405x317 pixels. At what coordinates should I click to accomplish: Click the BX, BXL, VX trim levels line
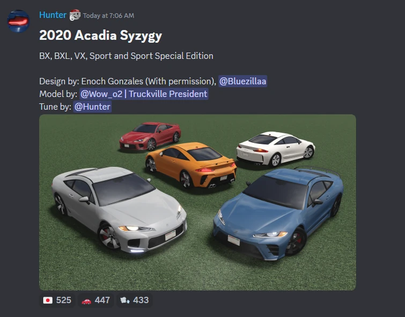coord(126,56)
